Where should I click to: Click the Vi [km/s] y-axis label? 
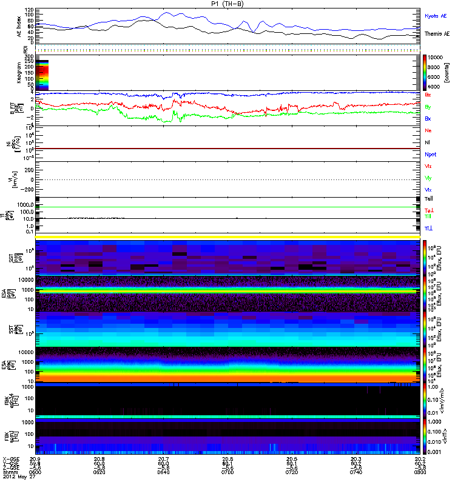[14, 179]
